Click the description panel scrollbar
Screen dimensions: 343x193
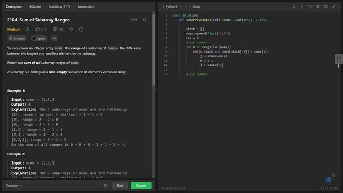154,49
